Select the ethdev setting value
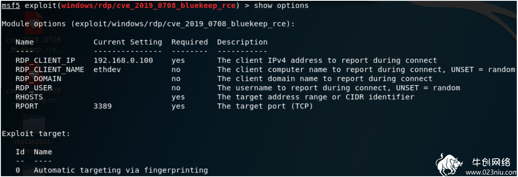This screenshot has height=177, width=518. pos(107,69)
